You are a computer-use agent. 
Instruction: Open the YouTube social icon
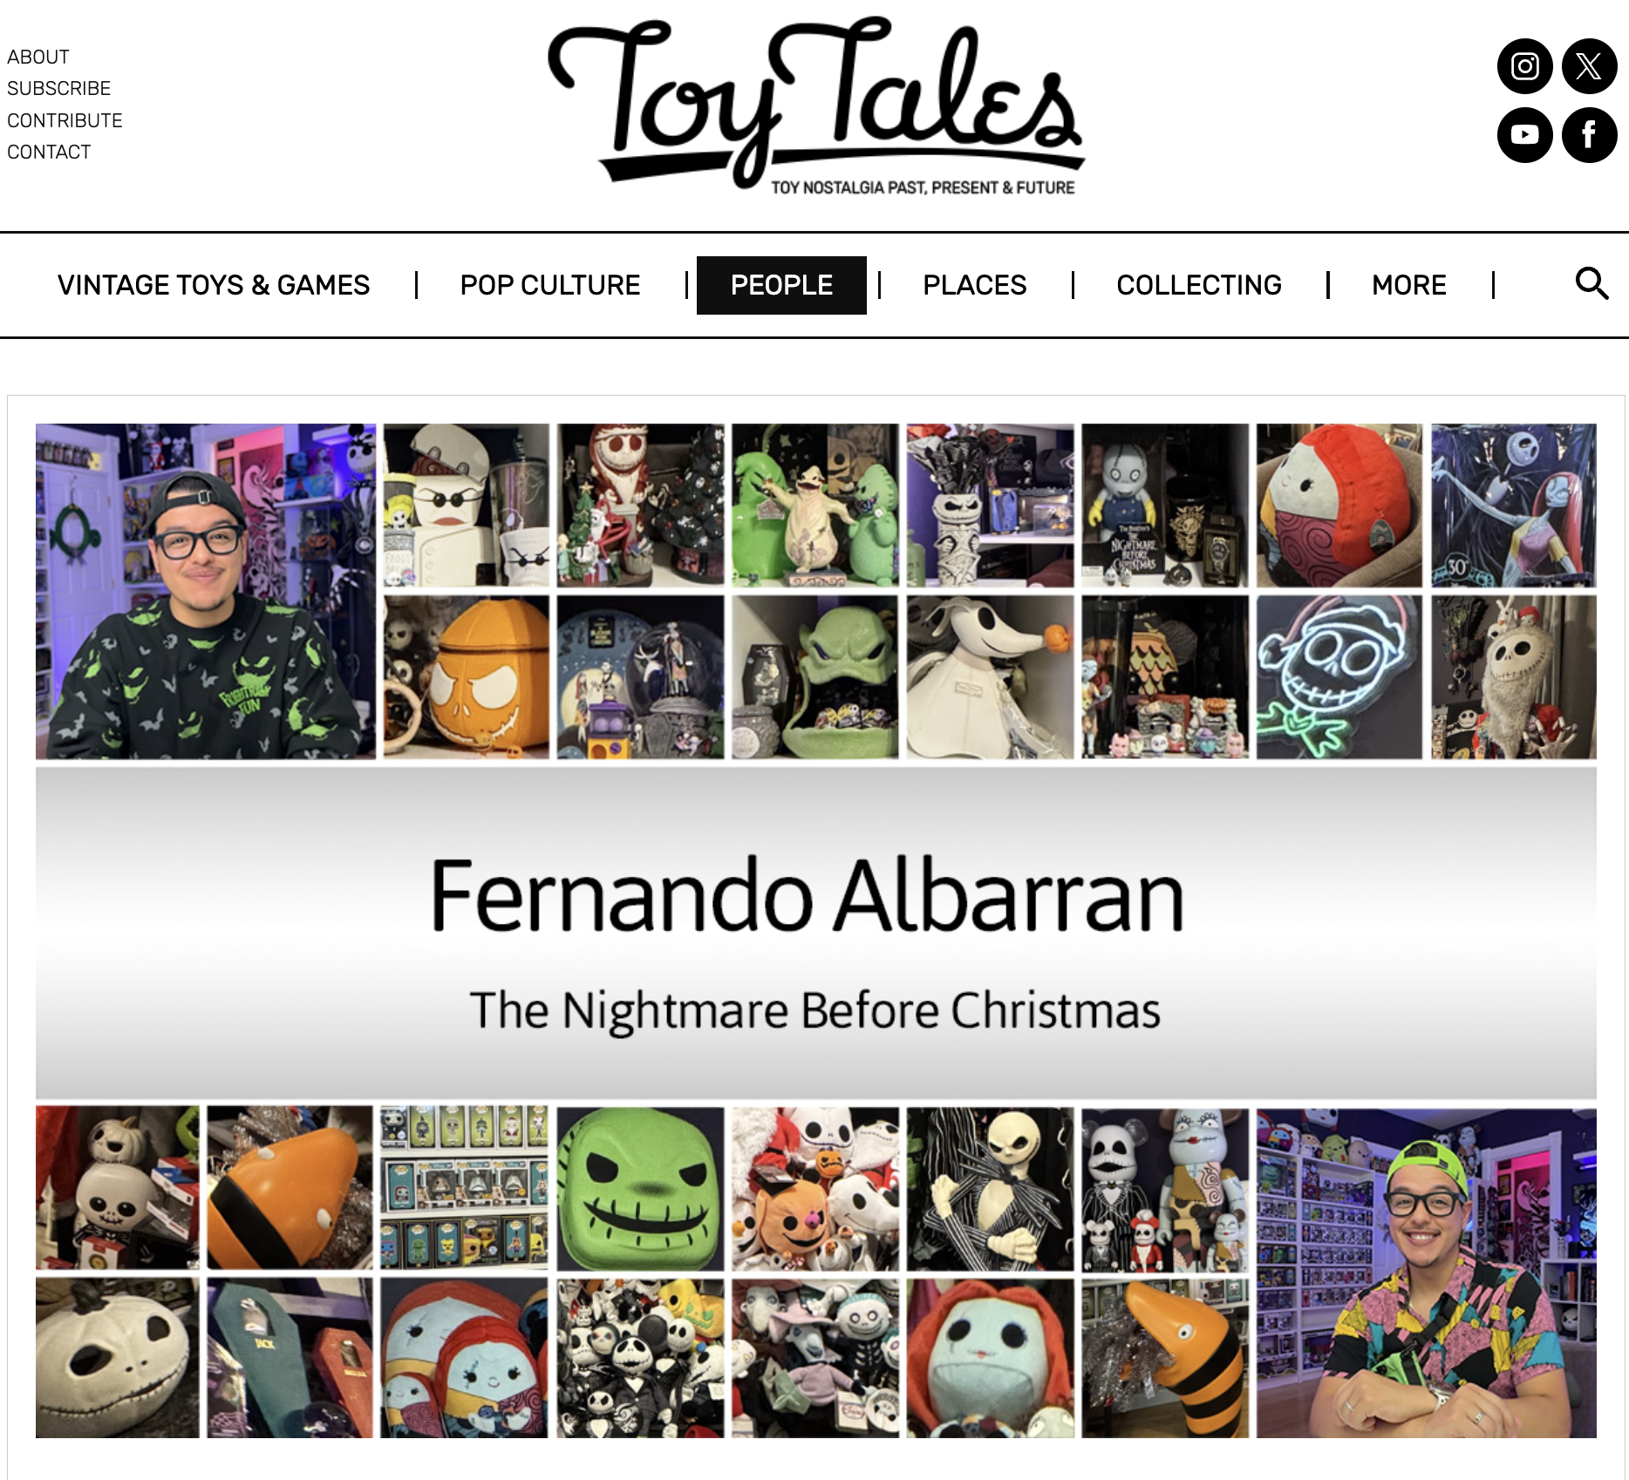[1524, 135]
